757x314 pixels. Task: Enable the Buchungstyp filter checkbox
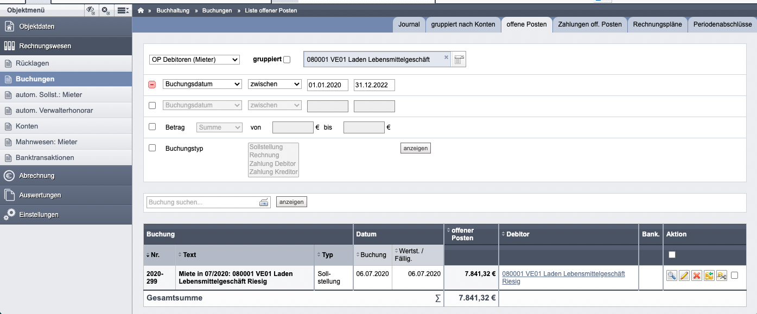point(152,148)
